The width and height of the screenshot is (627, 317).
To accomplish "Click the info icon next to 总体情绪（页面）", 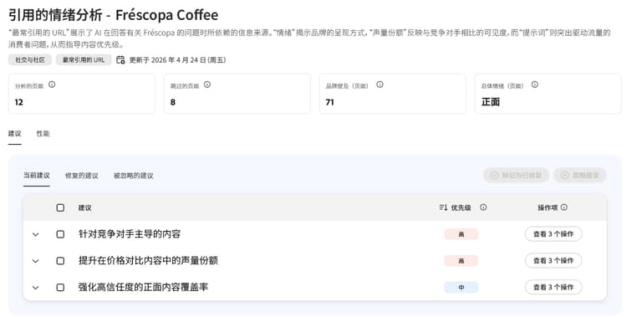I will click(535, 84).
